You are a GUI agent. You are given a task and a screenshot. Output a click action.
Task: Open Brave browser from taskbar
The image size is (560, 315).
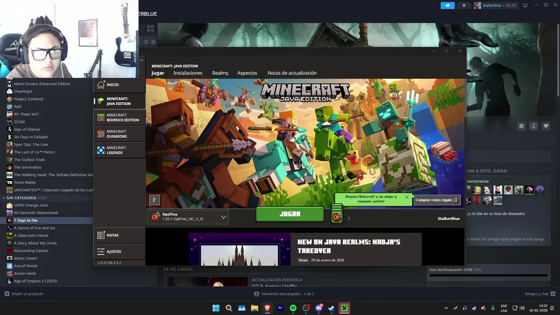(267, 308)
